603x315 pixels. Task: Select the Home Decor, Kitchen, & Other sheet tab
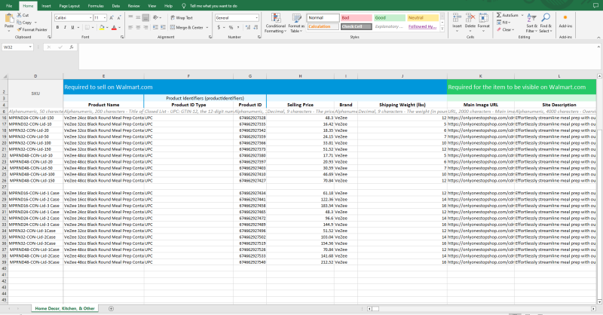coord(65,308)
